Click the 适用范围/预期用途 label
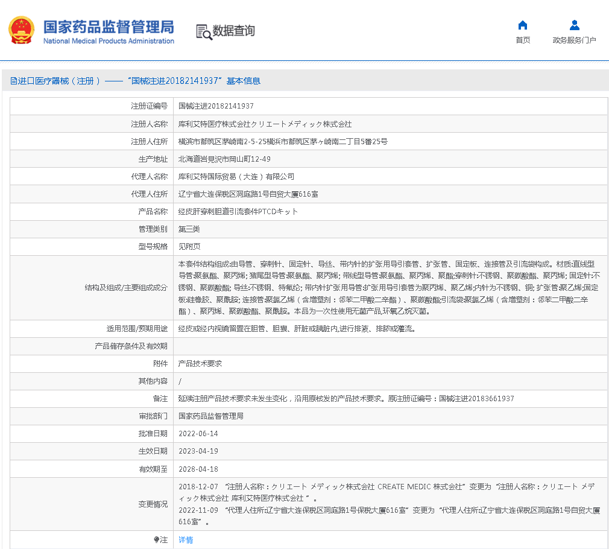 (137, 329)
